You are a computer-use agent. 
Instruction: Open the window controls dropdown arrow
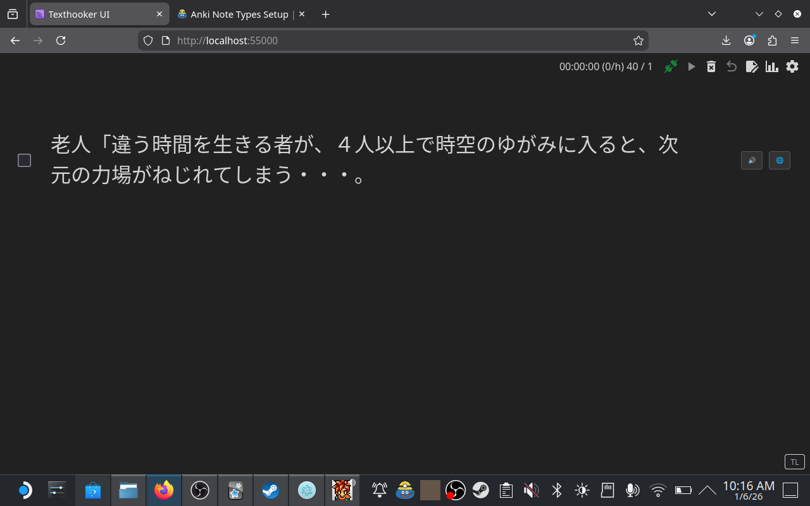coord(759,13)
